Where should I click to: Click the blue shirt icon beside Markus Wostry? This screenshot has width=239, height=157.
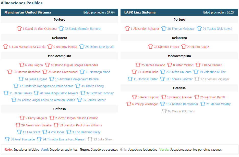tap(203, 104)
